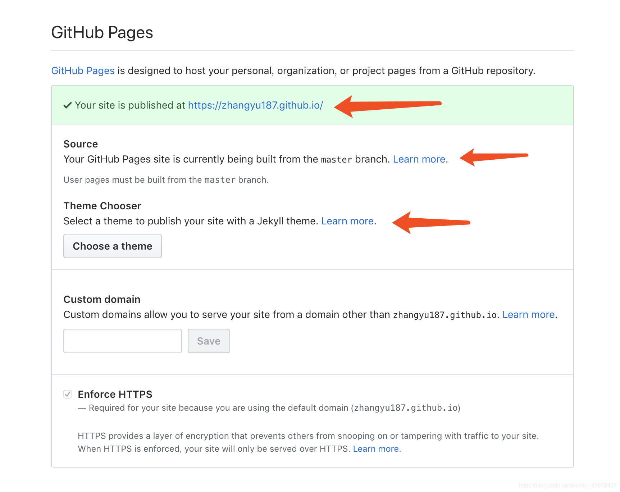Click Learn more link about HTTPS enforcement
This screenshot has height=492, width=620.
376,449
